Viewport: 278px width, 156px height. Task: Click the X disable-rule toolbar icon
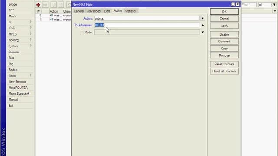pyautogui.click(x=61, y=5)
